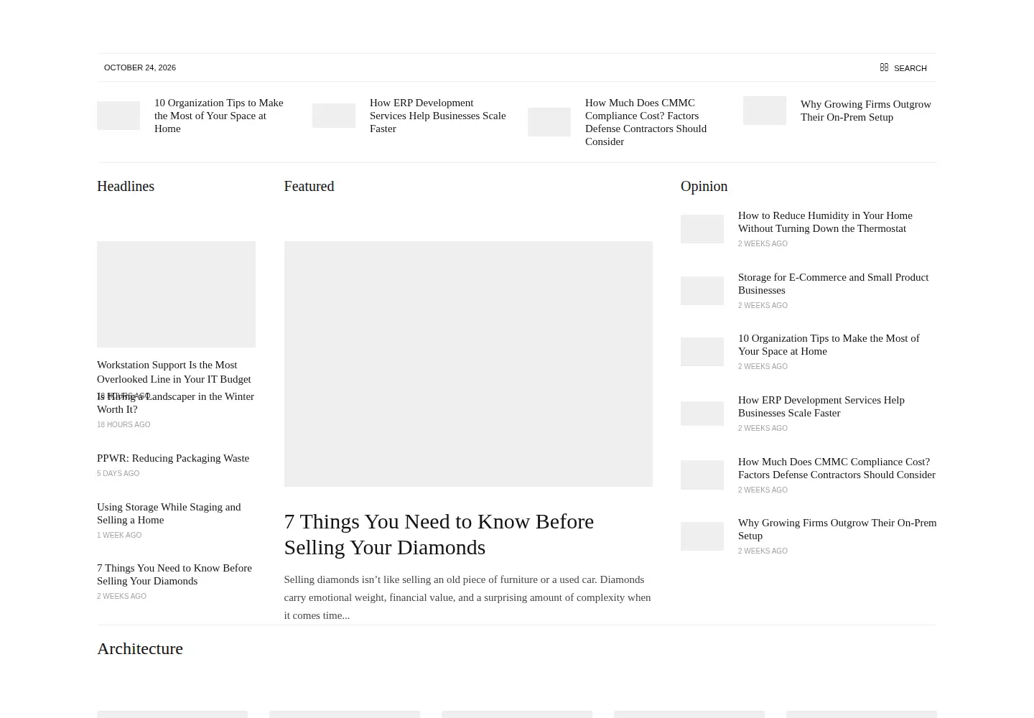Click thumbnail beside top 'Why Growing Firms' article

765,111
